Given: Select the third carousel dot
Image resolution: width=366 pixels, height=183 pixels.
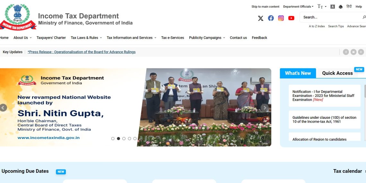Looking at the screenshot, I should click(124, 138).
